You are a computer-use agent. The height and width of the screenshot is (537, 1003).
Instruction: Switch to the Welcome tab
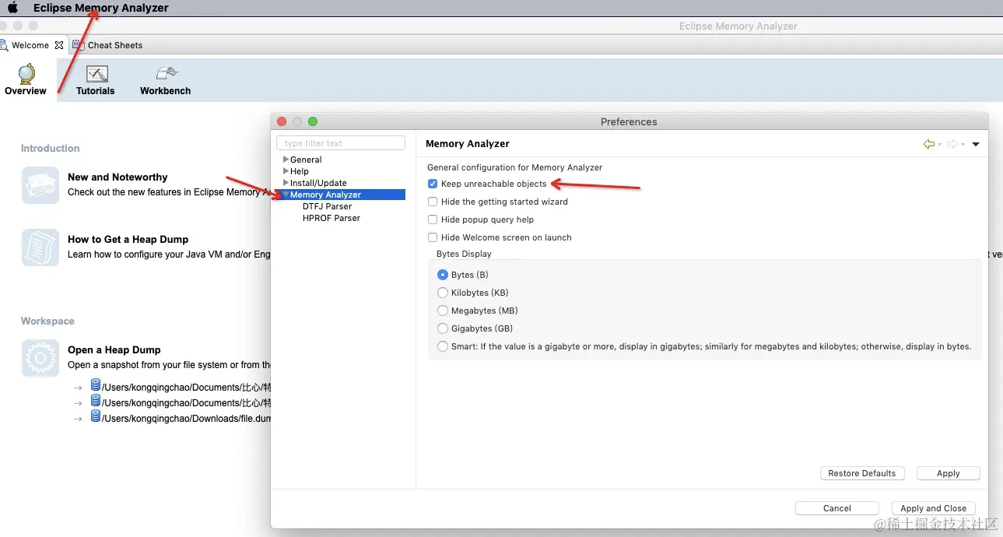pyautogui.click(x=30, y=45)
